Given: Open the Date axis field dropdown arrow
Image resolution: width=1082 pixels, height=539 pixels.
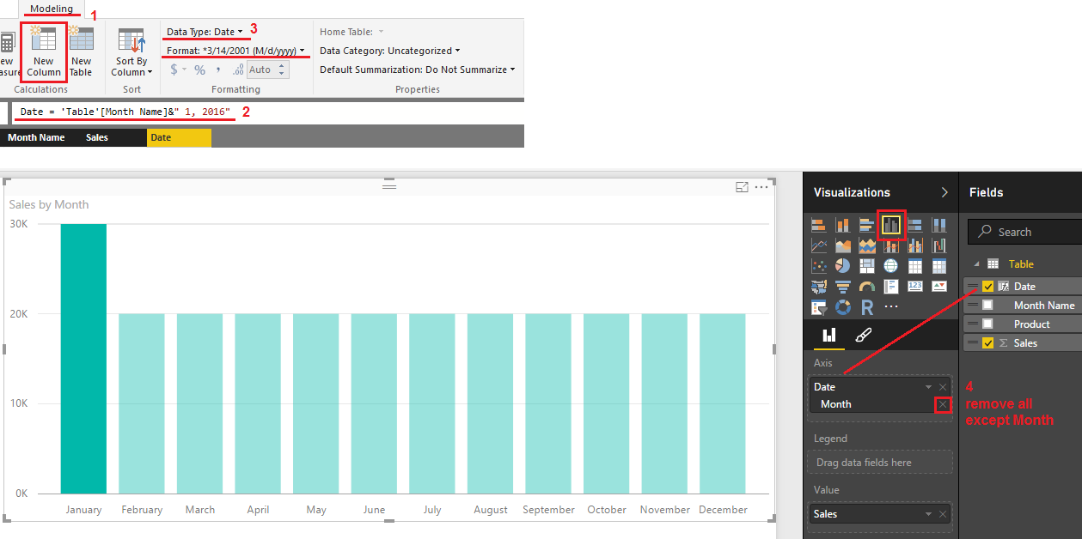Looking at the screenshot, I should [928, 387].
